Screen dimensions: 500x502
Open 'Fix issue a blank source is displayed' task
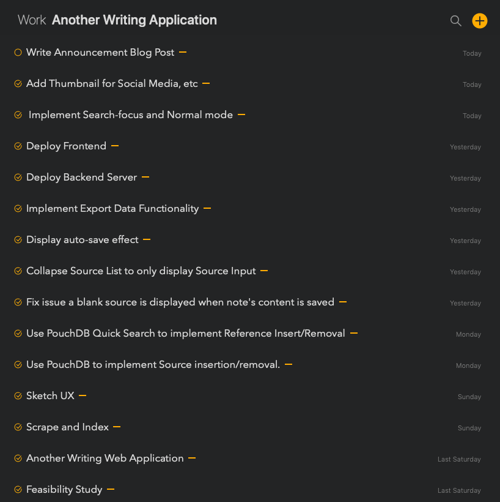[x=180, y=302]
